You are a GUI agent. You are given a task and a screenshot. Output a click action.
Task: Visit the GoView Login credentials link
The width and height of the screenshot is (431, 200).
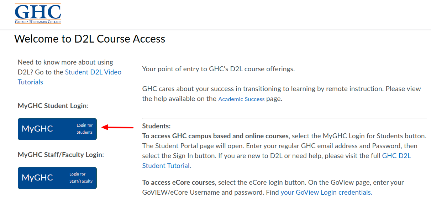click(x=326, y=193)
